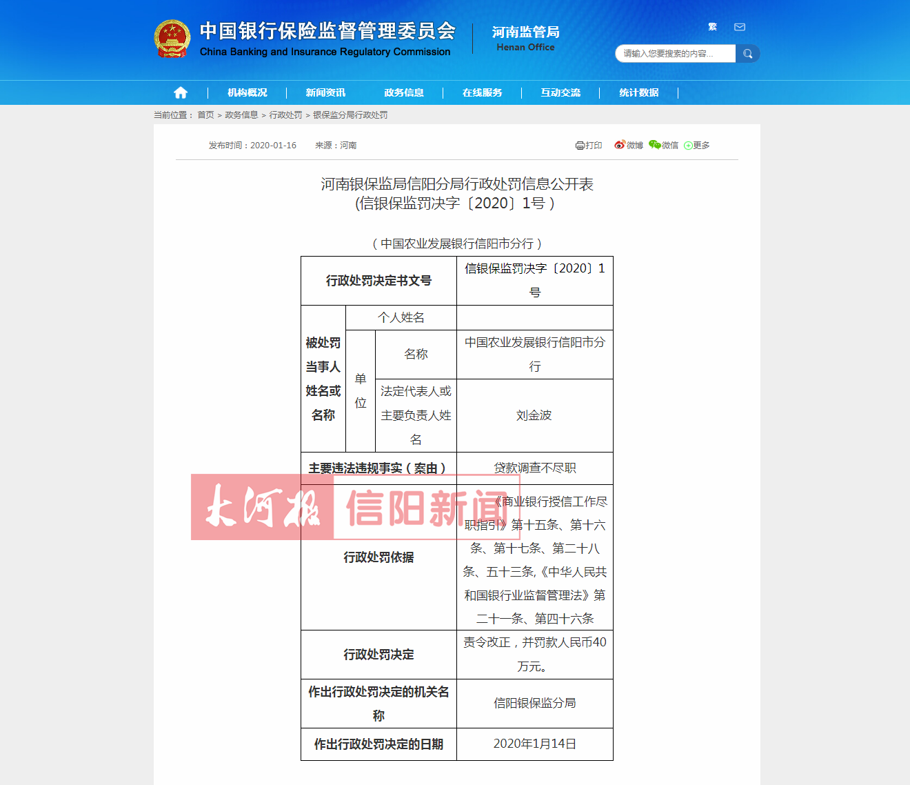Click 政务信息 breadcrumb link
This screenshot has width=910, height=785.
pyautogui.click(x=241, y=115)
